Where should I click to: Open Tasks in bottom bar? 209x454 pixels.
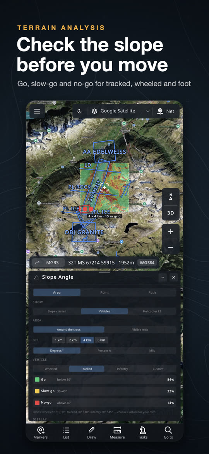(143, 433)
